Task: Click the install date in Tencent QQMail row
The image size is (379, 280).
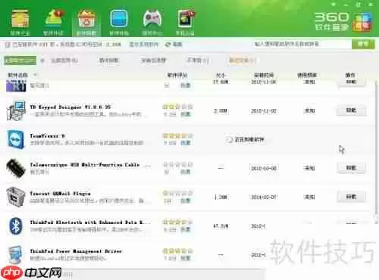Action: pyautogui.click(x=264, y=197)
